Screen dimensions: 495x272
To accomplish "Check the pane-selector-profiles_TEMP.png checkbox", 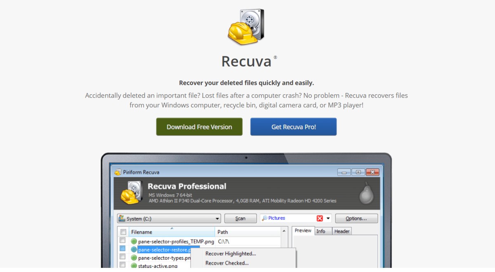I will click(123, 241).
